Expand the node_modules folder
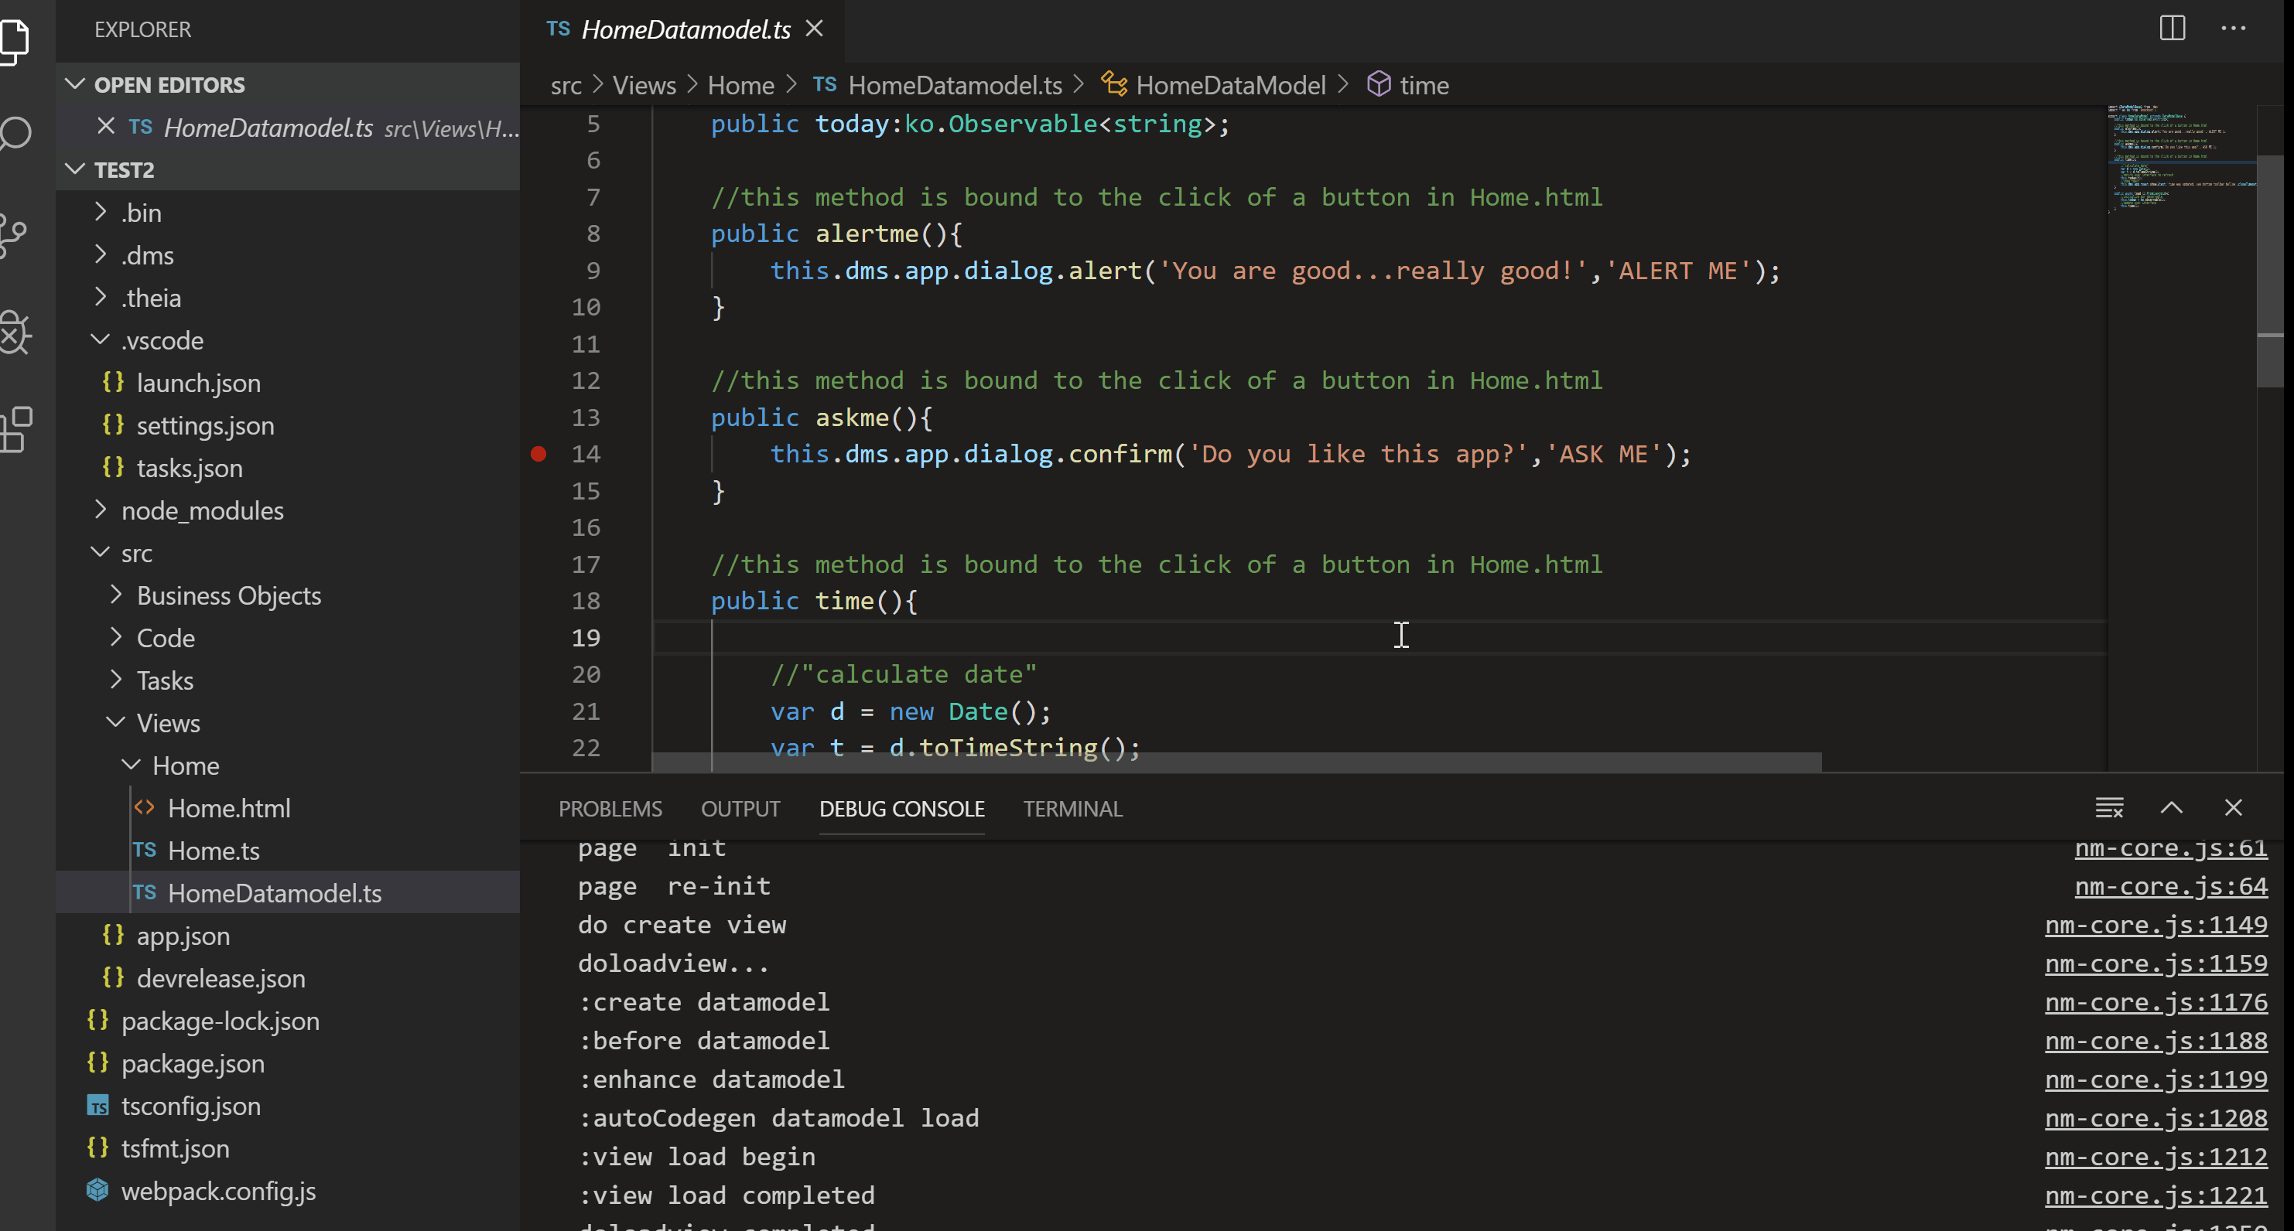 101,510
